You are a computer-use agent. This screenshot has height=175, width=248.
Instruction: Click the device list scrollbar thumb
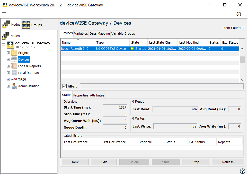point(242,60)
